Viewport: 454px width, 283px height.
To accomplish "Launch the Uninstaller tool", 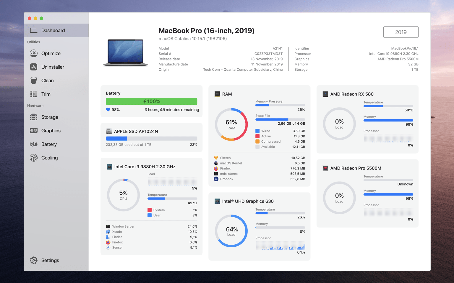I will [52, 67].
